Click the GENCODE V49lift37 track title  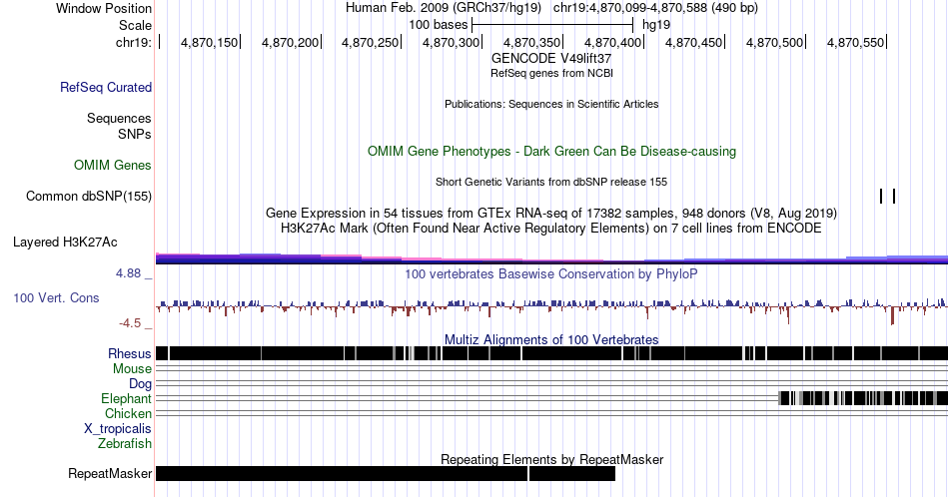point(551,59)
